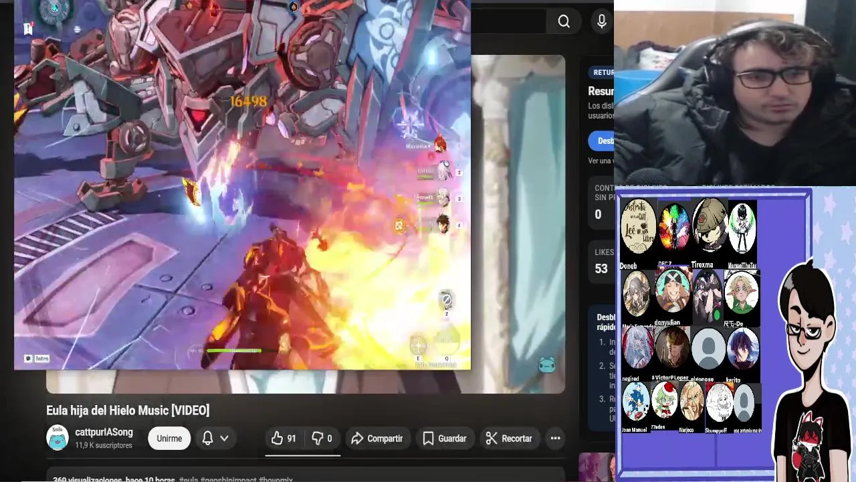Click the blue Desb button in the extension panel
Viewport: 856px width, 482px height.
[x=601, y=141]
